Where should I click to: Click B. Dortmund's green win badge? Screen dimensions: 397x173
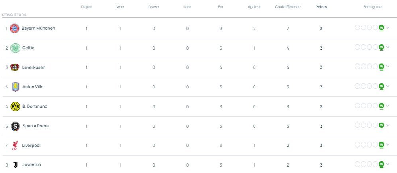[x=381, y=106]
